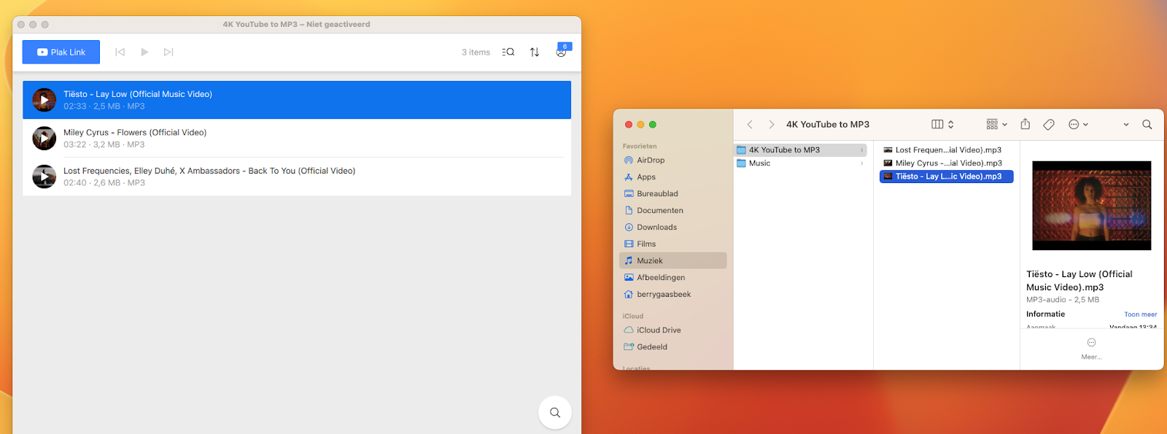The height and width of the screenshot is (434, 1167).
Task: Open the Finder search magnifier
Action: coord(1147,125)
